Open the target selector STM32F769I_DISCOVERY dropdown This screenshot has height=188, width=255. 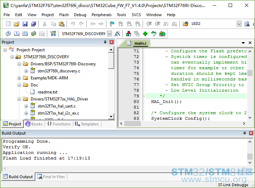(x=110, y=34)
